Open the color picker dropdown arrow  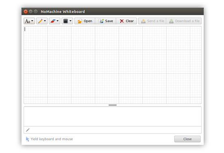[x=71, y=21]
